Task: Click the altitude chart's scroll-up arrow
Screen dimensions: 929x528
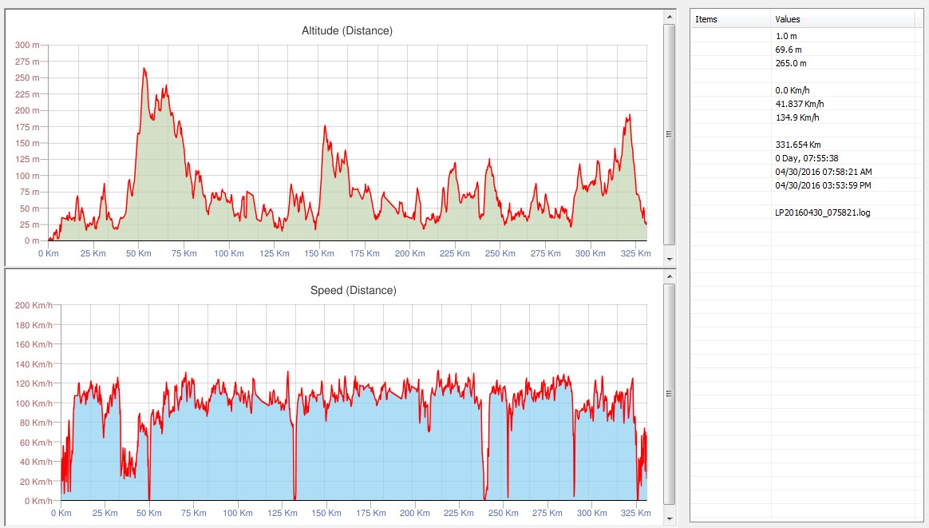Action: pos(670,16)
